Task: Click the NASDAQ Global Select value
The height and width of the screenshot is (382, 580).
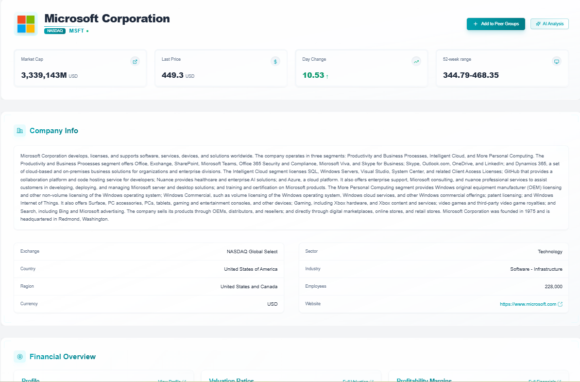Action: coord(252,252)
